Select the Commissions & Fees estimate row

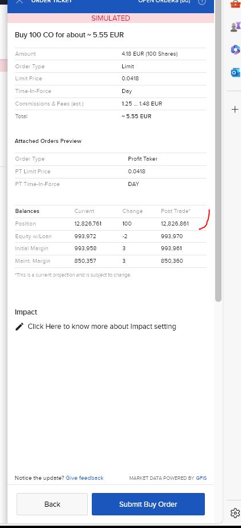coord(110,104)
